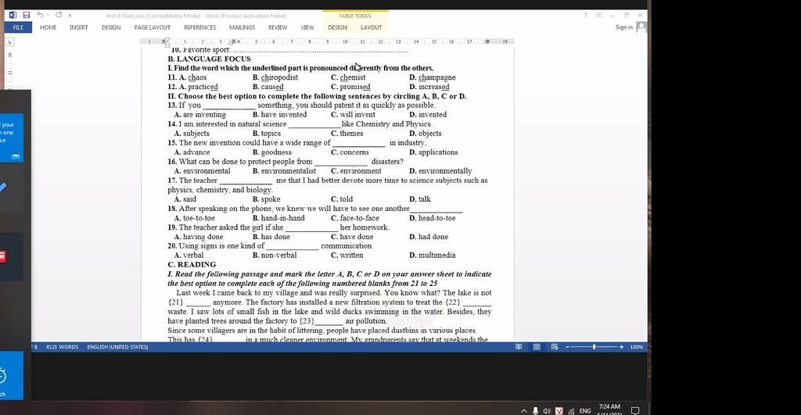
Task: Click option B. non-verbal
Action: (275, 256)
